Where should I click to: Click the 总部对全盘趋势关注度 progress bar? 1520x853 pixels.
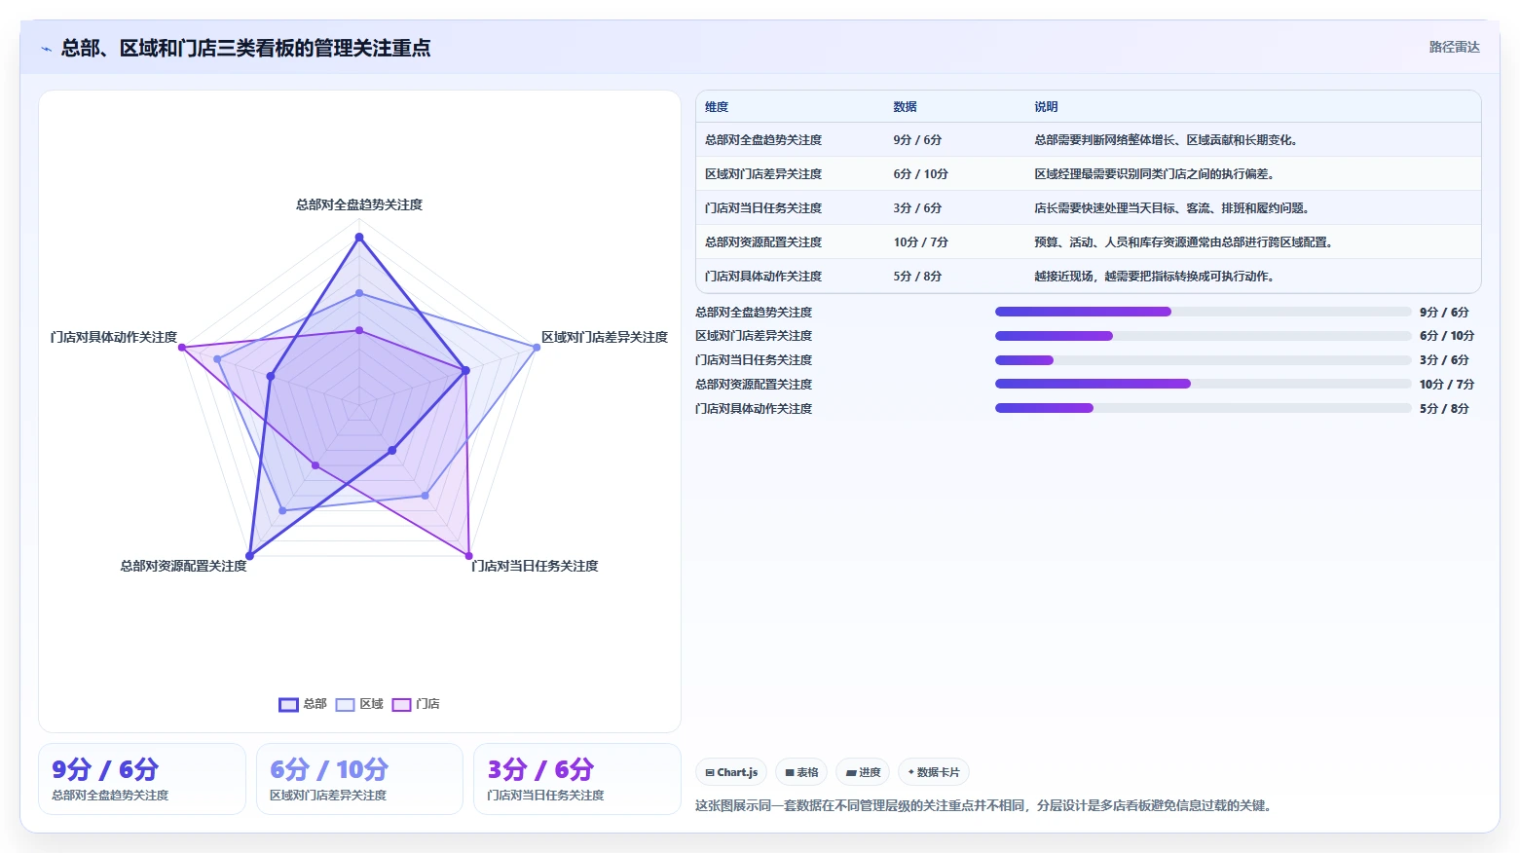1203,312
